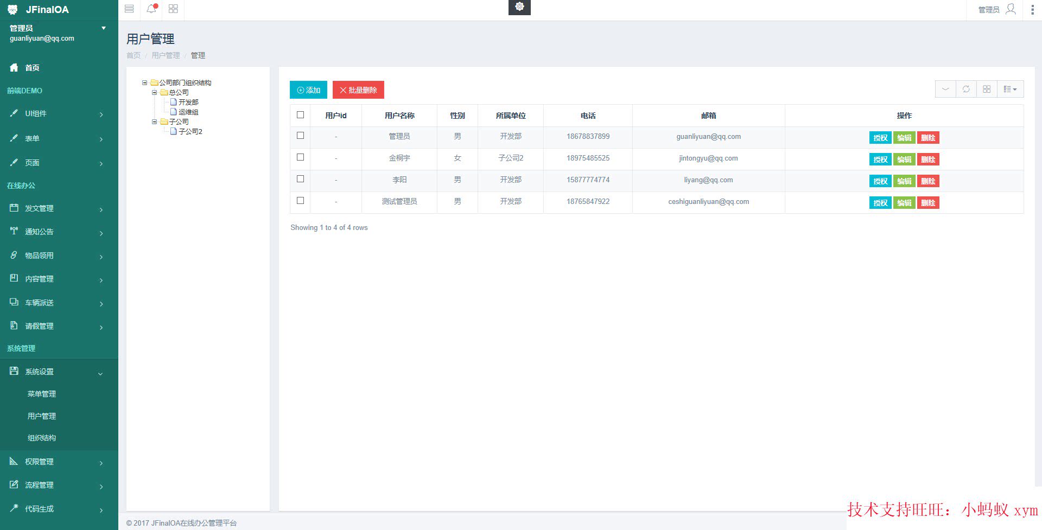Open the vertical dots menu in header
The width and height of the screenshot is (1042, 530).
coord(1032,9)
